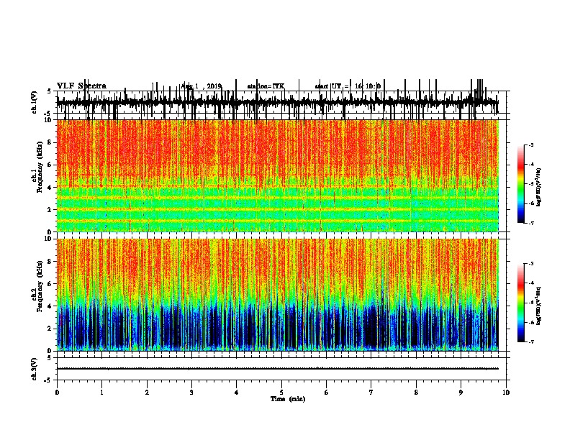
Task: Click the ch.1 colorbar unit label 'log(PSD)'
Action: (538, 188)
